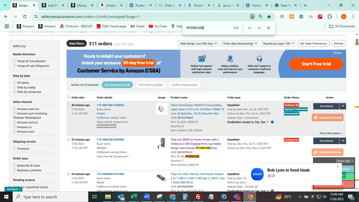Image resolution: width=359 pixels, height=202 pixels.
Task: Open the orange JS extension icon
Action: tap(292, 17)
